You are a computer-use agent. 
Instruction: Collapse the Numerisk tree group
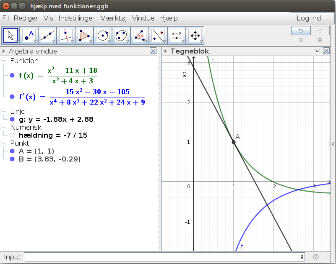click(x=4, y=127)
